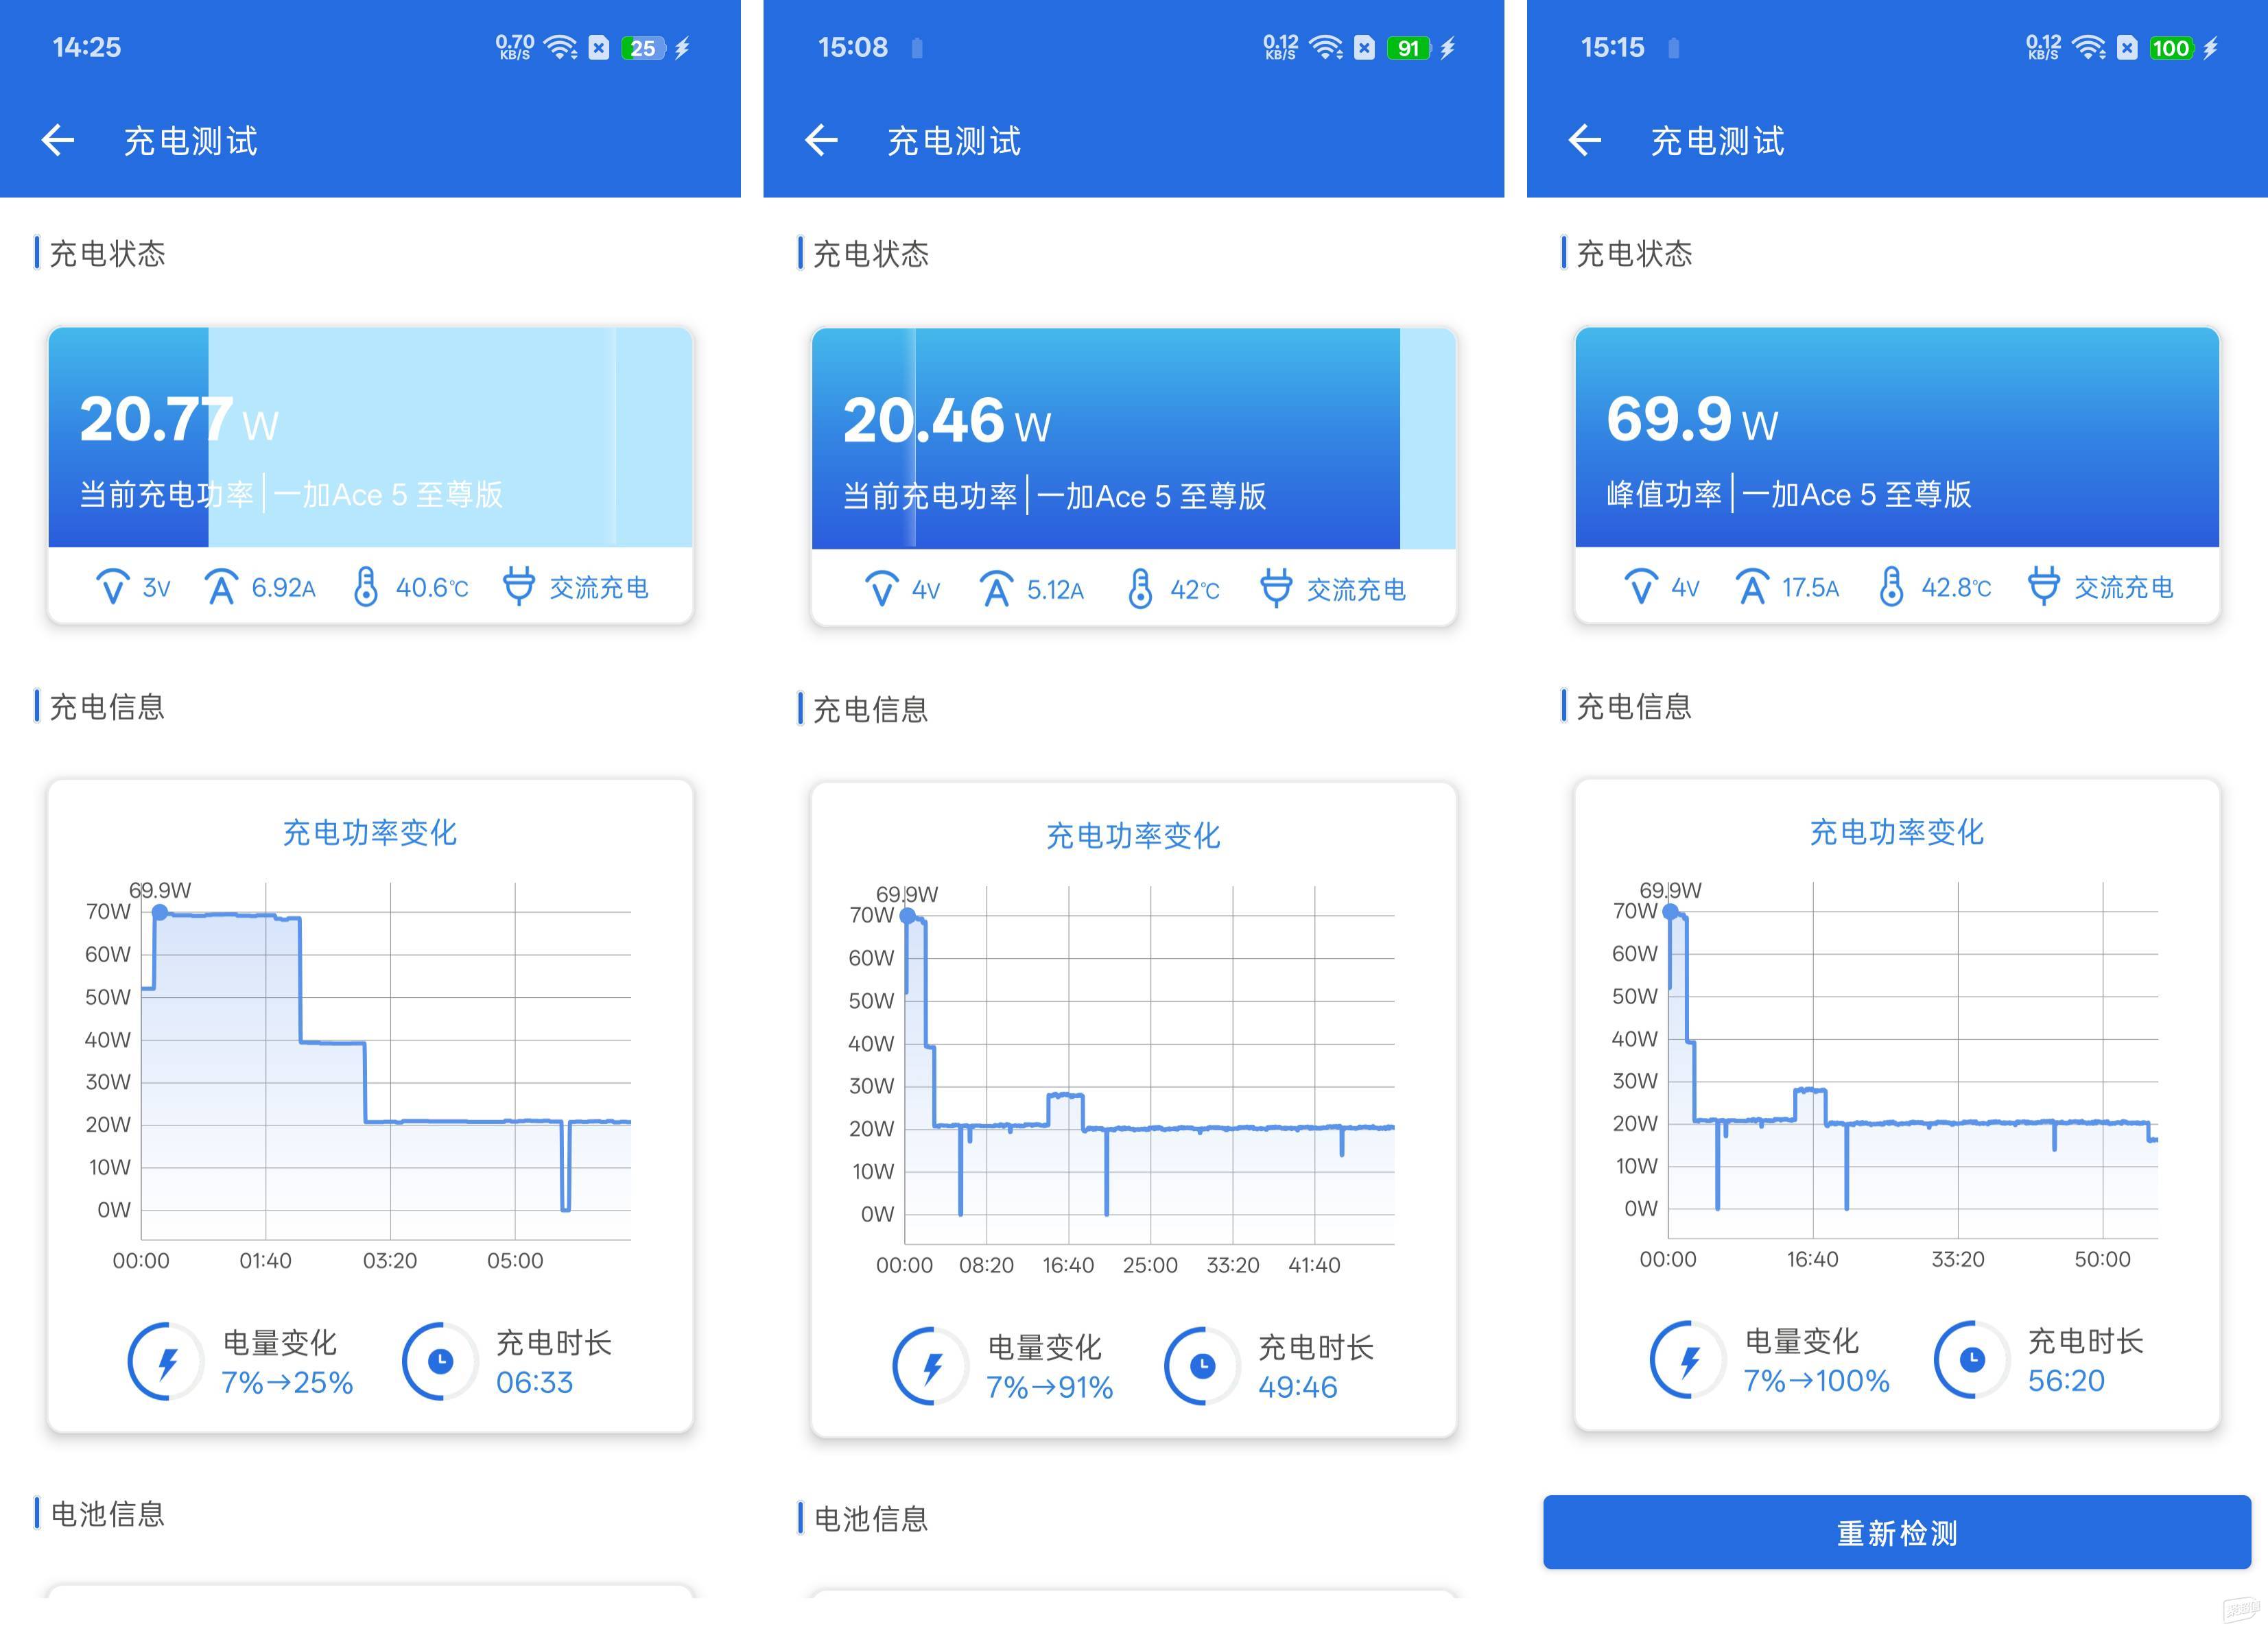Viewport: 2268px width, 1631px height.
Task: Tap clock icon beside 06:33 duration
Action: [440, 1361]
